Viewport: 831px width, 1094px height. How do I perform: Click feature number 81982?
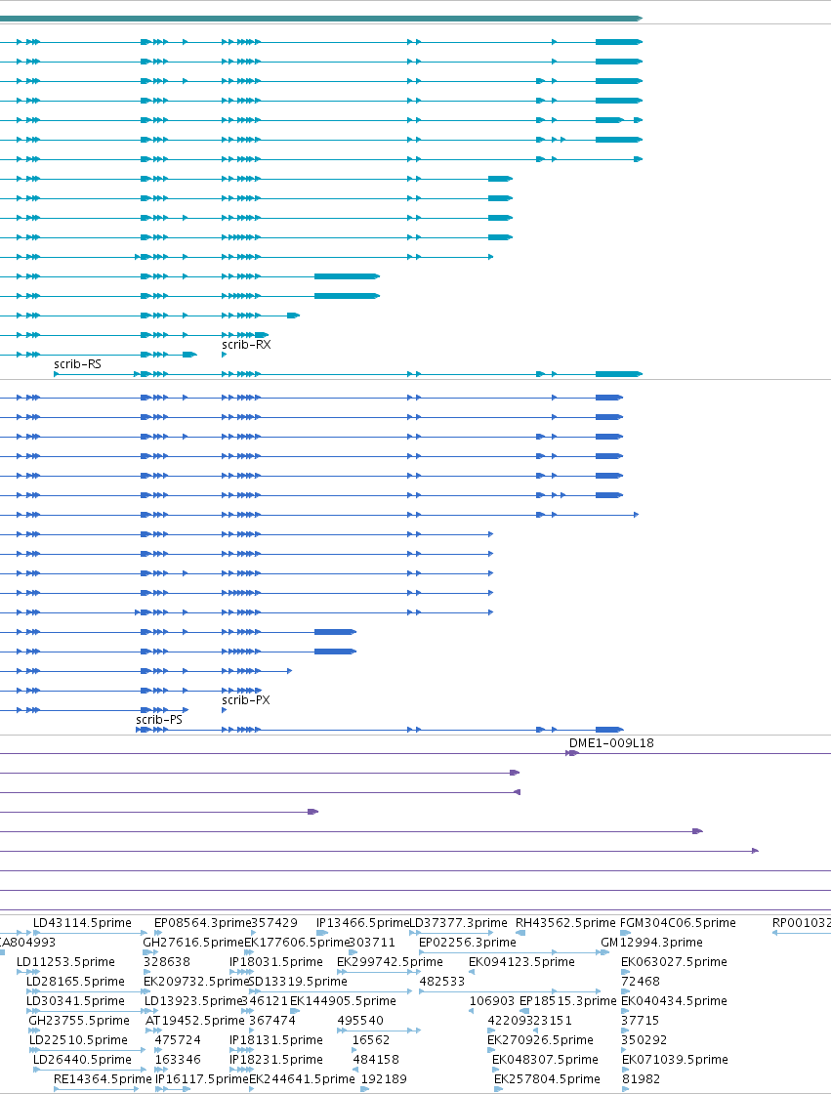click(x=641, y=1079)
